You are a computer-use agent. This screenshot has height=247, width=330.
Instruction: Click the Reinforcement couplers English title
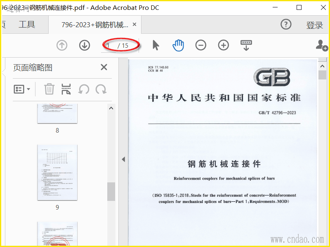pyautogui.click(x=224, y=179)
